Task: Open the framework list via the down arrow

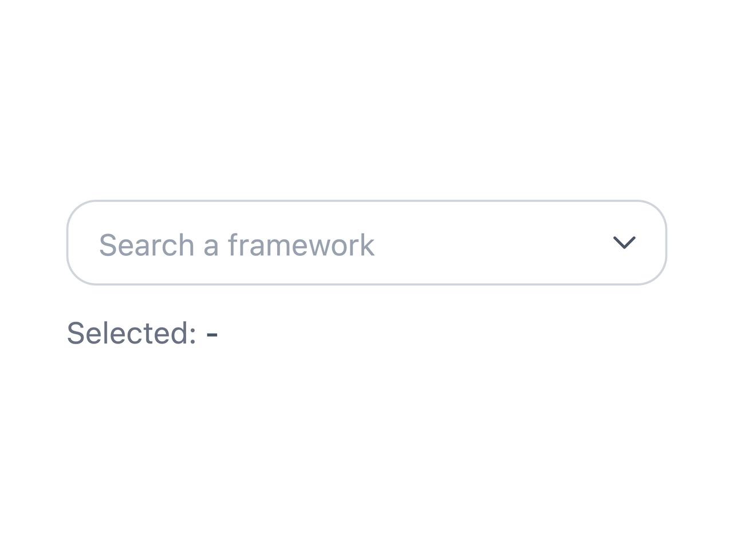Action: click(x=624, y=243)
